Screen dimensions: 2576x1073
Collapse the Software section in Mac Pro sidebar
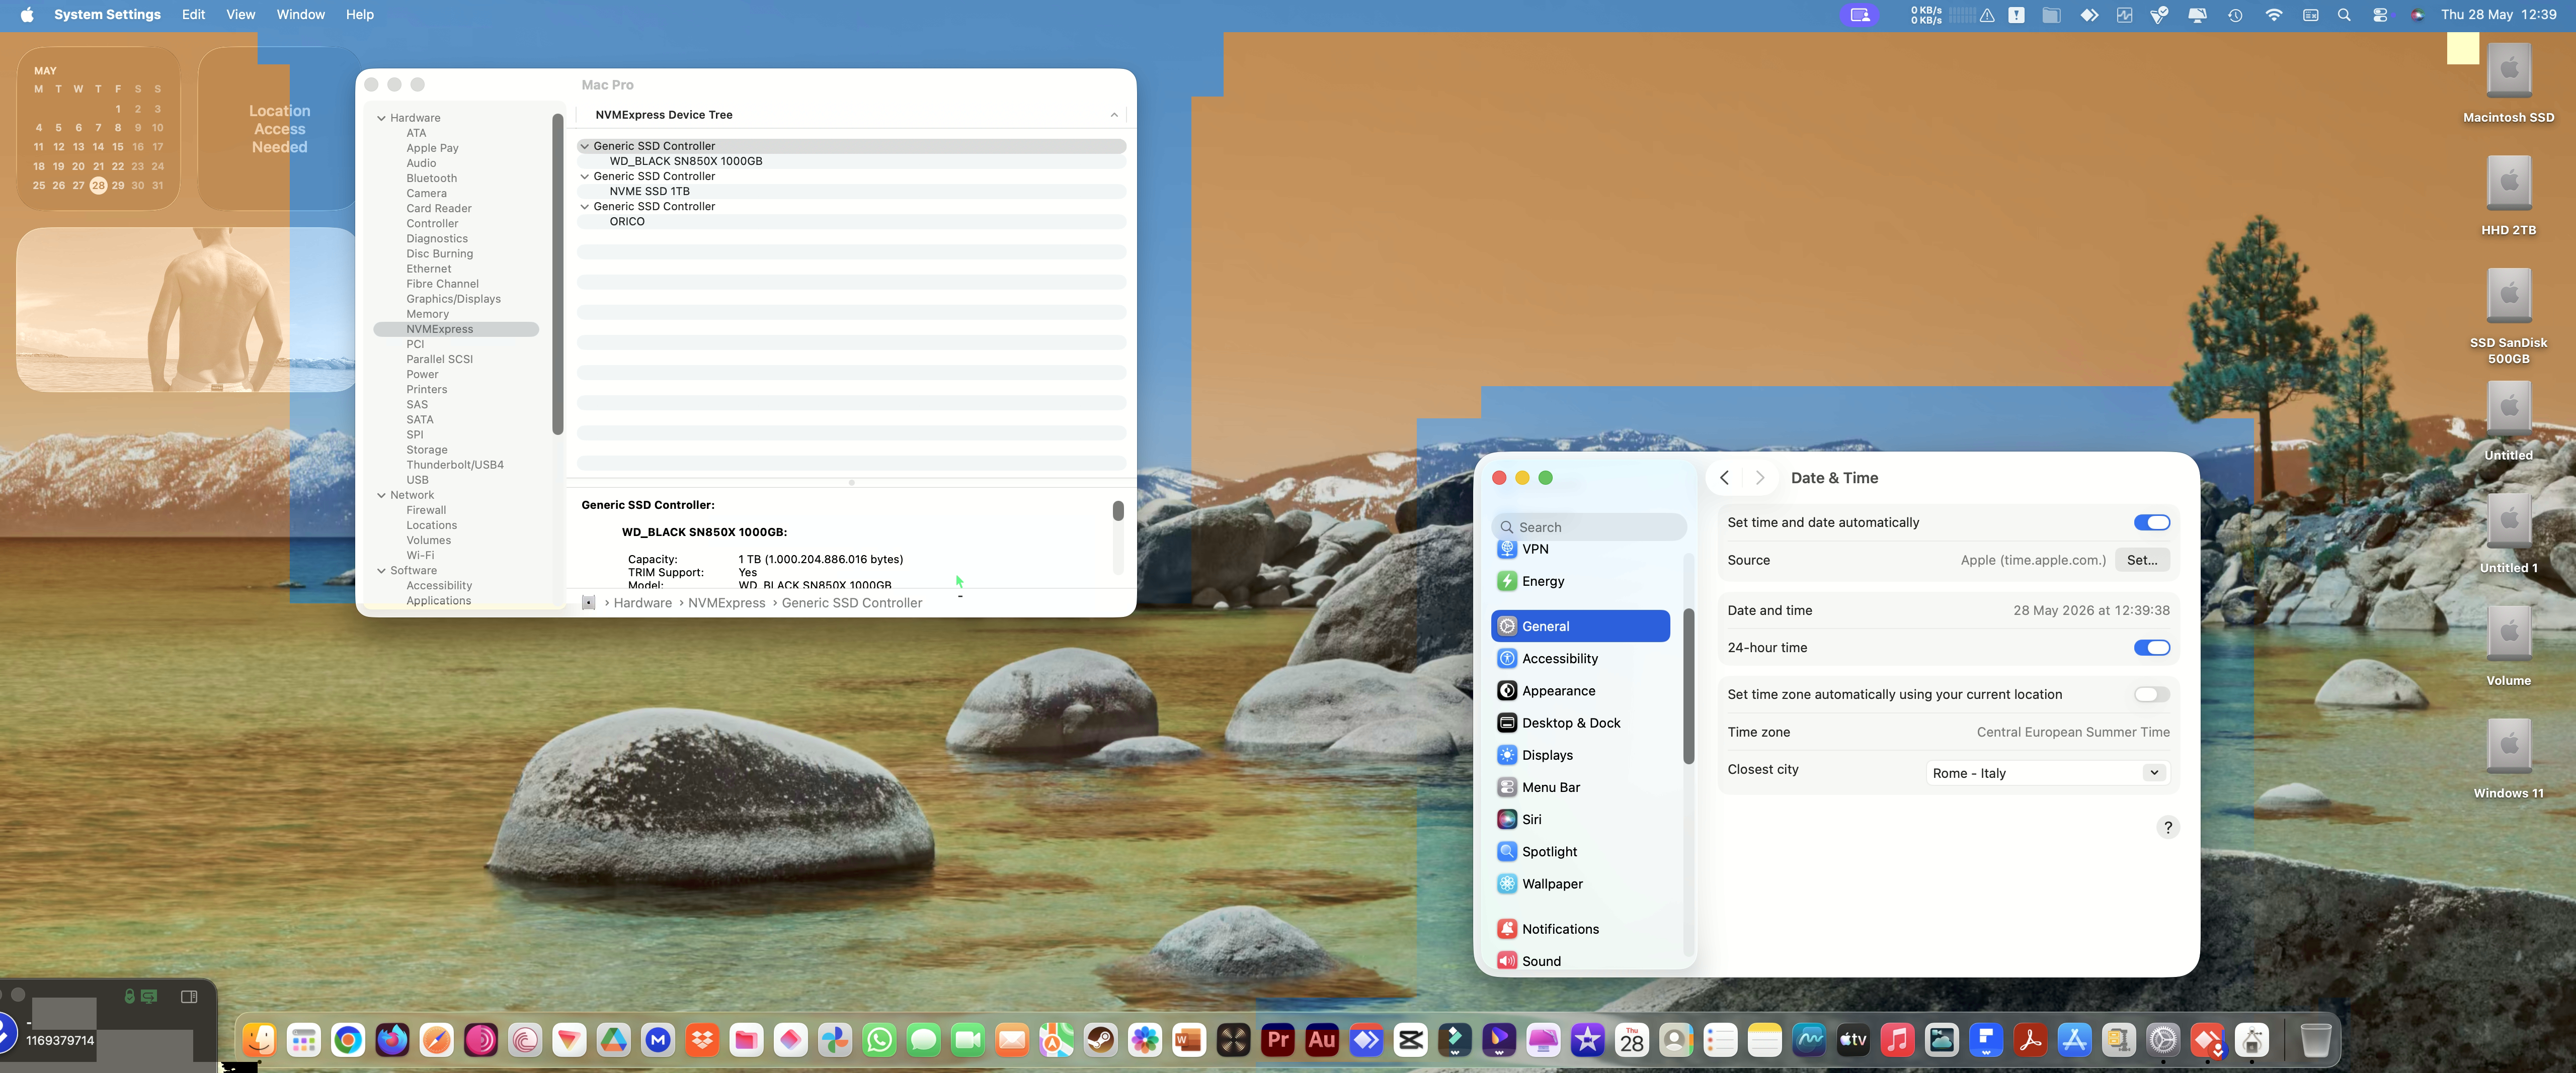tap(381, 571)
